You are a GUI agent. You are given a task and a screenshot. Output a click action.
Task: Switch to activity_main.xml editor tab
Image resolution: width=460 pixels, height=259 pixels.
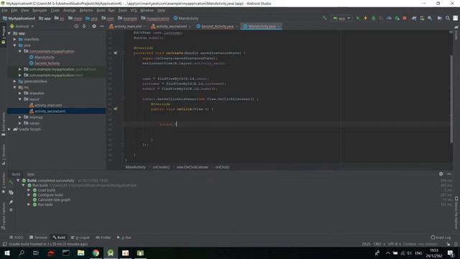click(x=128, y=27)
